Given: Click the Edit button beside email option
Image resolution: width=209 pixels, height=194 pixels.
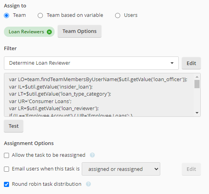Looking at the screenshot, I should tap(191, 169).
